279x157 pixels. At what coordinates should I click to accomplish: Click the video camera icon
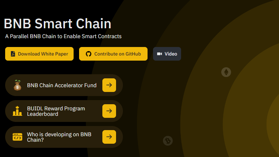pyautogui.click(x=160, y=54)
